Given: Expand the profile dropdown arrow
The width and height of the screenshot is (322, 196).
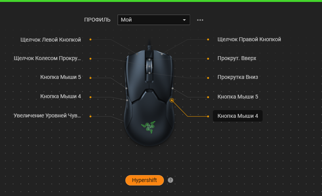Looking at the screenshot, I should pos(184,20).
